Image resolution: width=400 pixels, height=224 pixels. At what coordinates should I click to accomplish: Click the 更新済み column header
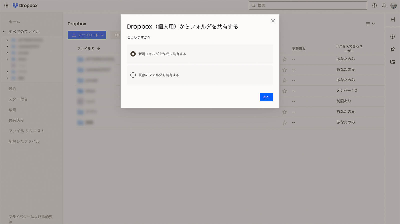coord(299,49)
